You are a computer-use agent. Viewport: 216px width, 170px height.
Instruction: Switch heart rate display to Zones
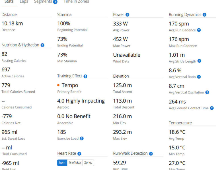tap(88, 163)
